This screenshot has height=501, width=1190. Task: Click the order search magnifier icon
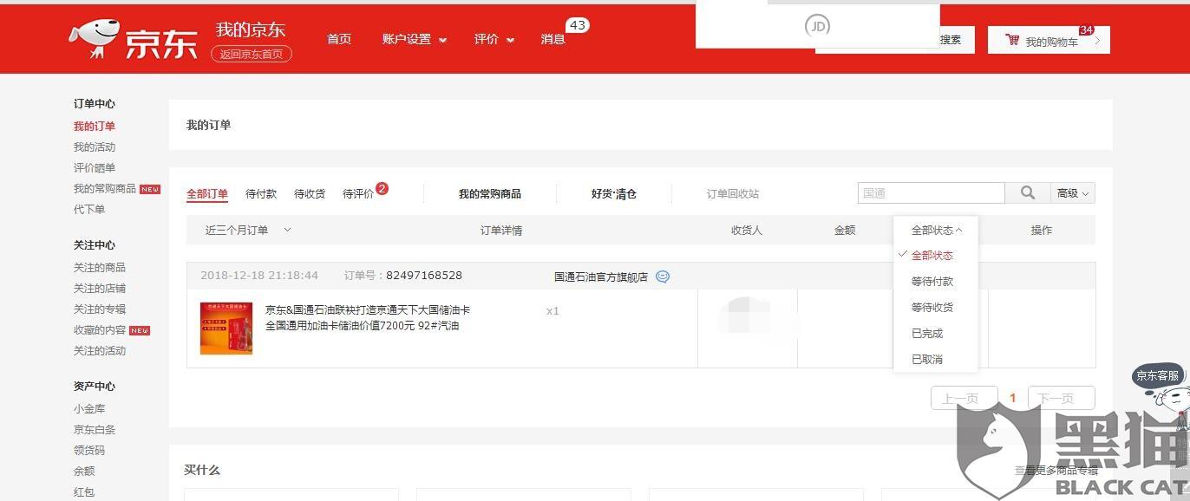(1028, 193)
